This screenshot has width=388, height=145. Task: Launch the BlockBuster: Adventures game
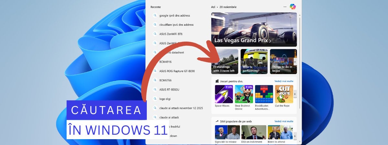tap(264, 98)
